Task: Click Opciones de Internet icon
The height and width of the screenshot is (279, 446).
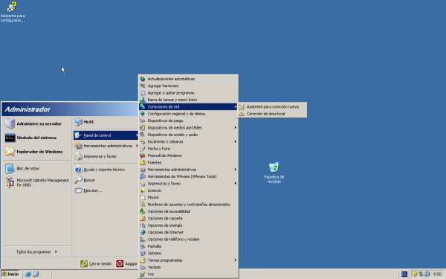Action: tap(143, 232)
